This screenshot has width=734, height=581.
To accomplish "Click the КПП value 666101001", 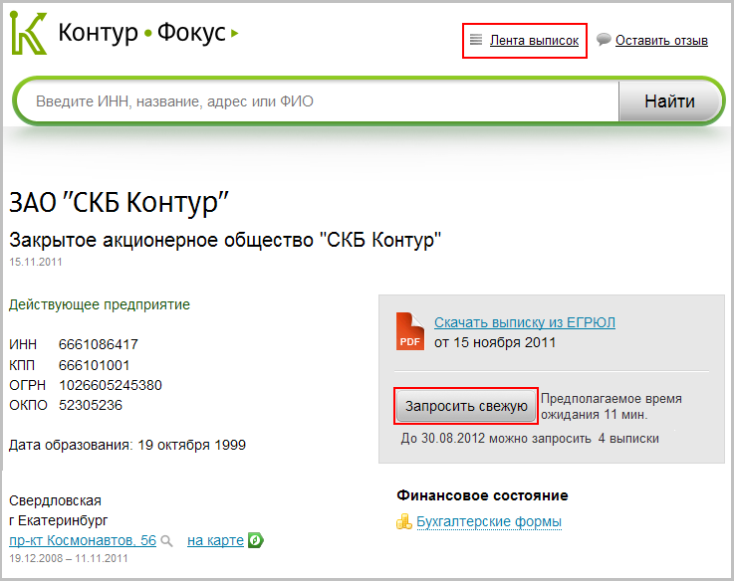I will (x=94, y=365).
